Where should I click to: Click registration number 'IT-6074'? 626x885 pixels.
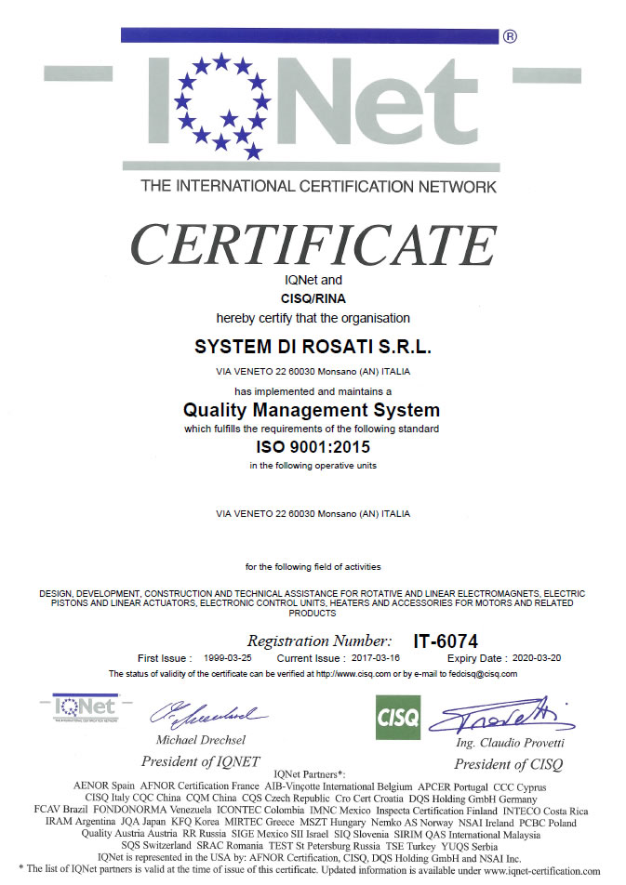(x=446, y=641)
